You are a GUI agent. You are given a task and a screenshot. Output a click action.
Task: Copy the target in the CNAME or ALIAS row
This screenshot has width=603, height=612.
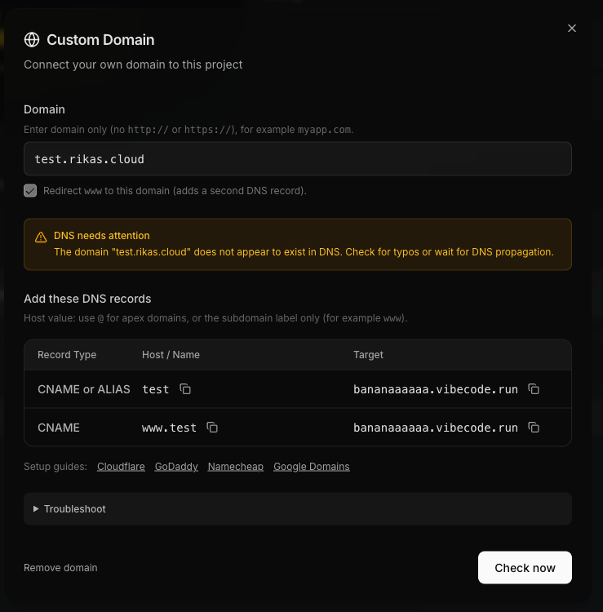pos(534,389)
